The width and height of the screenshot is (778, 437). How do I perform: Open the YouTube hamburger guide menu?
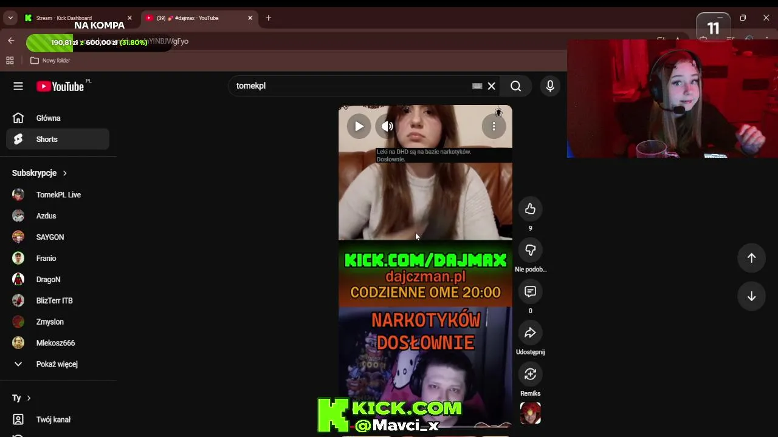[18, 86]
